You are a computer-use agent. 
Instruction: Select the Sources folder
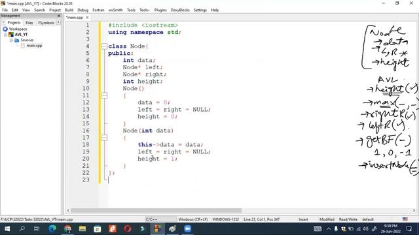pos(27,40)
